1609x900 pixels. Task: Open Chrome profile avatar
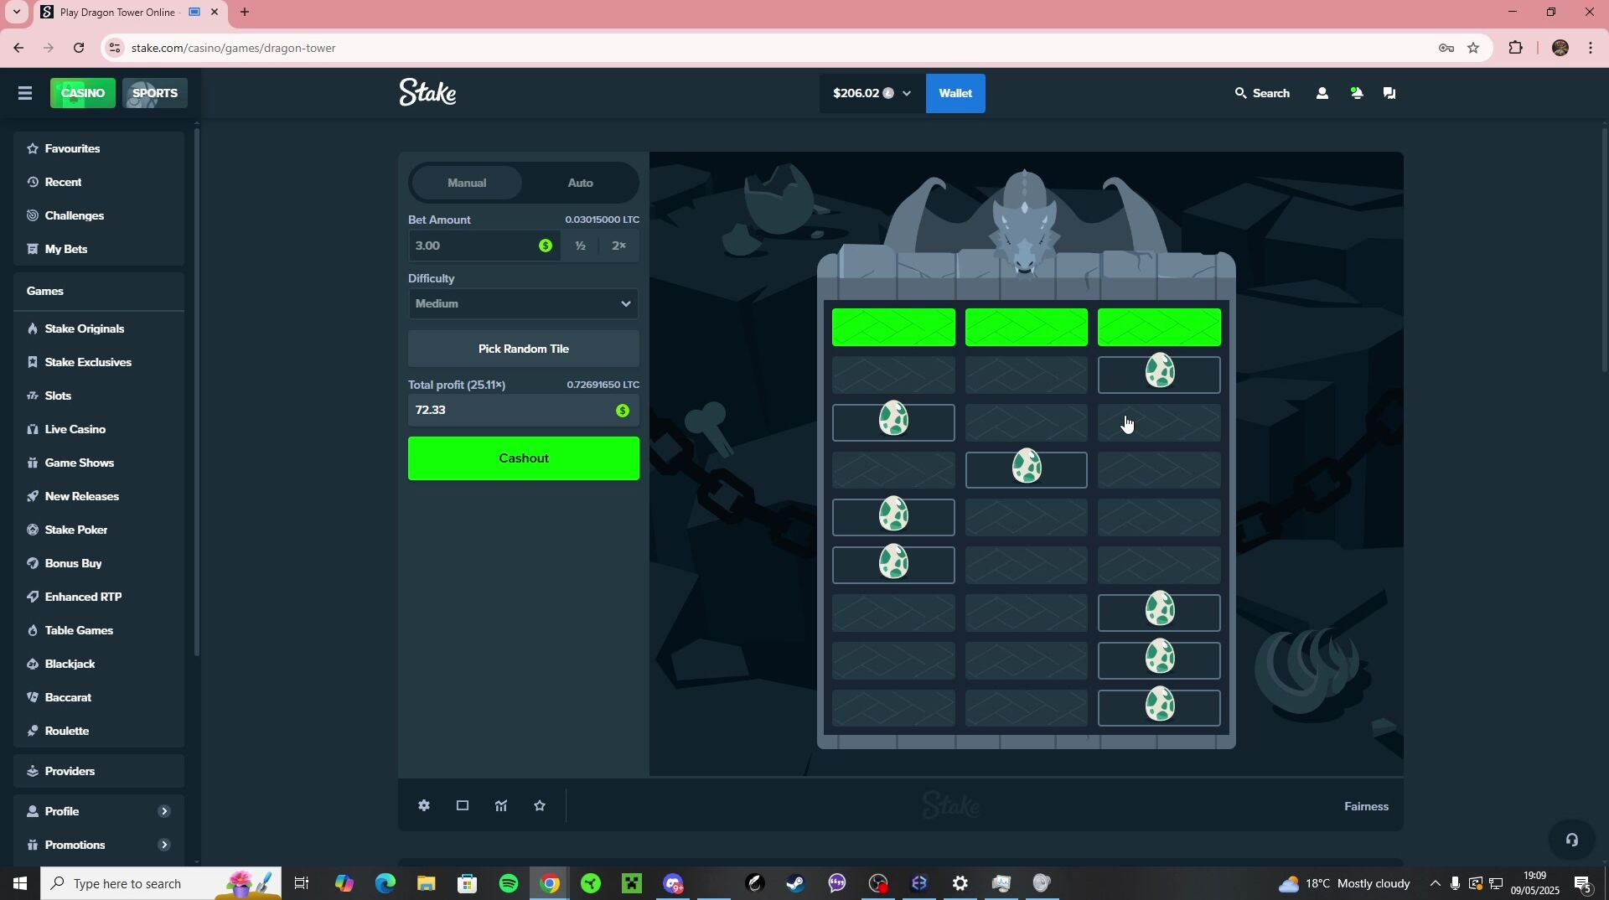click(x=1560, y=48)
